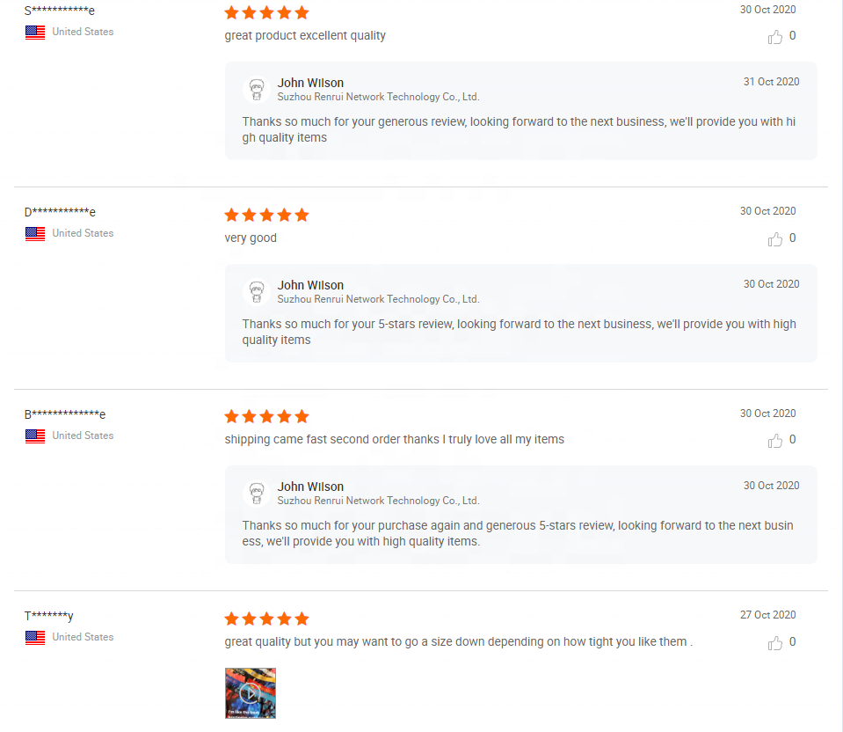
Task: Thumbs-up the 'great quality but' size review
Action: click(775, 643)
